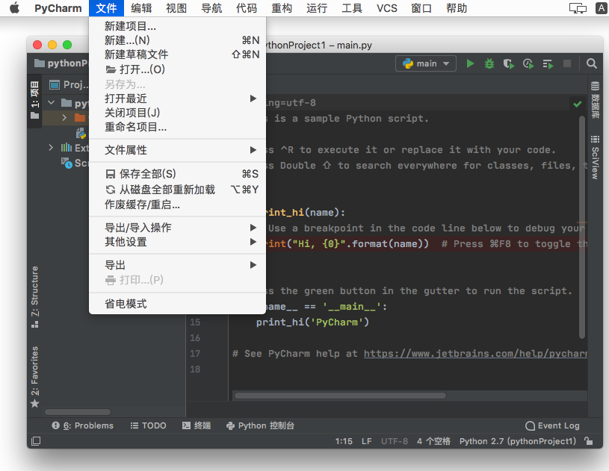
Task: Enable 省电模式 from the file menu
Action: (178, 304)
